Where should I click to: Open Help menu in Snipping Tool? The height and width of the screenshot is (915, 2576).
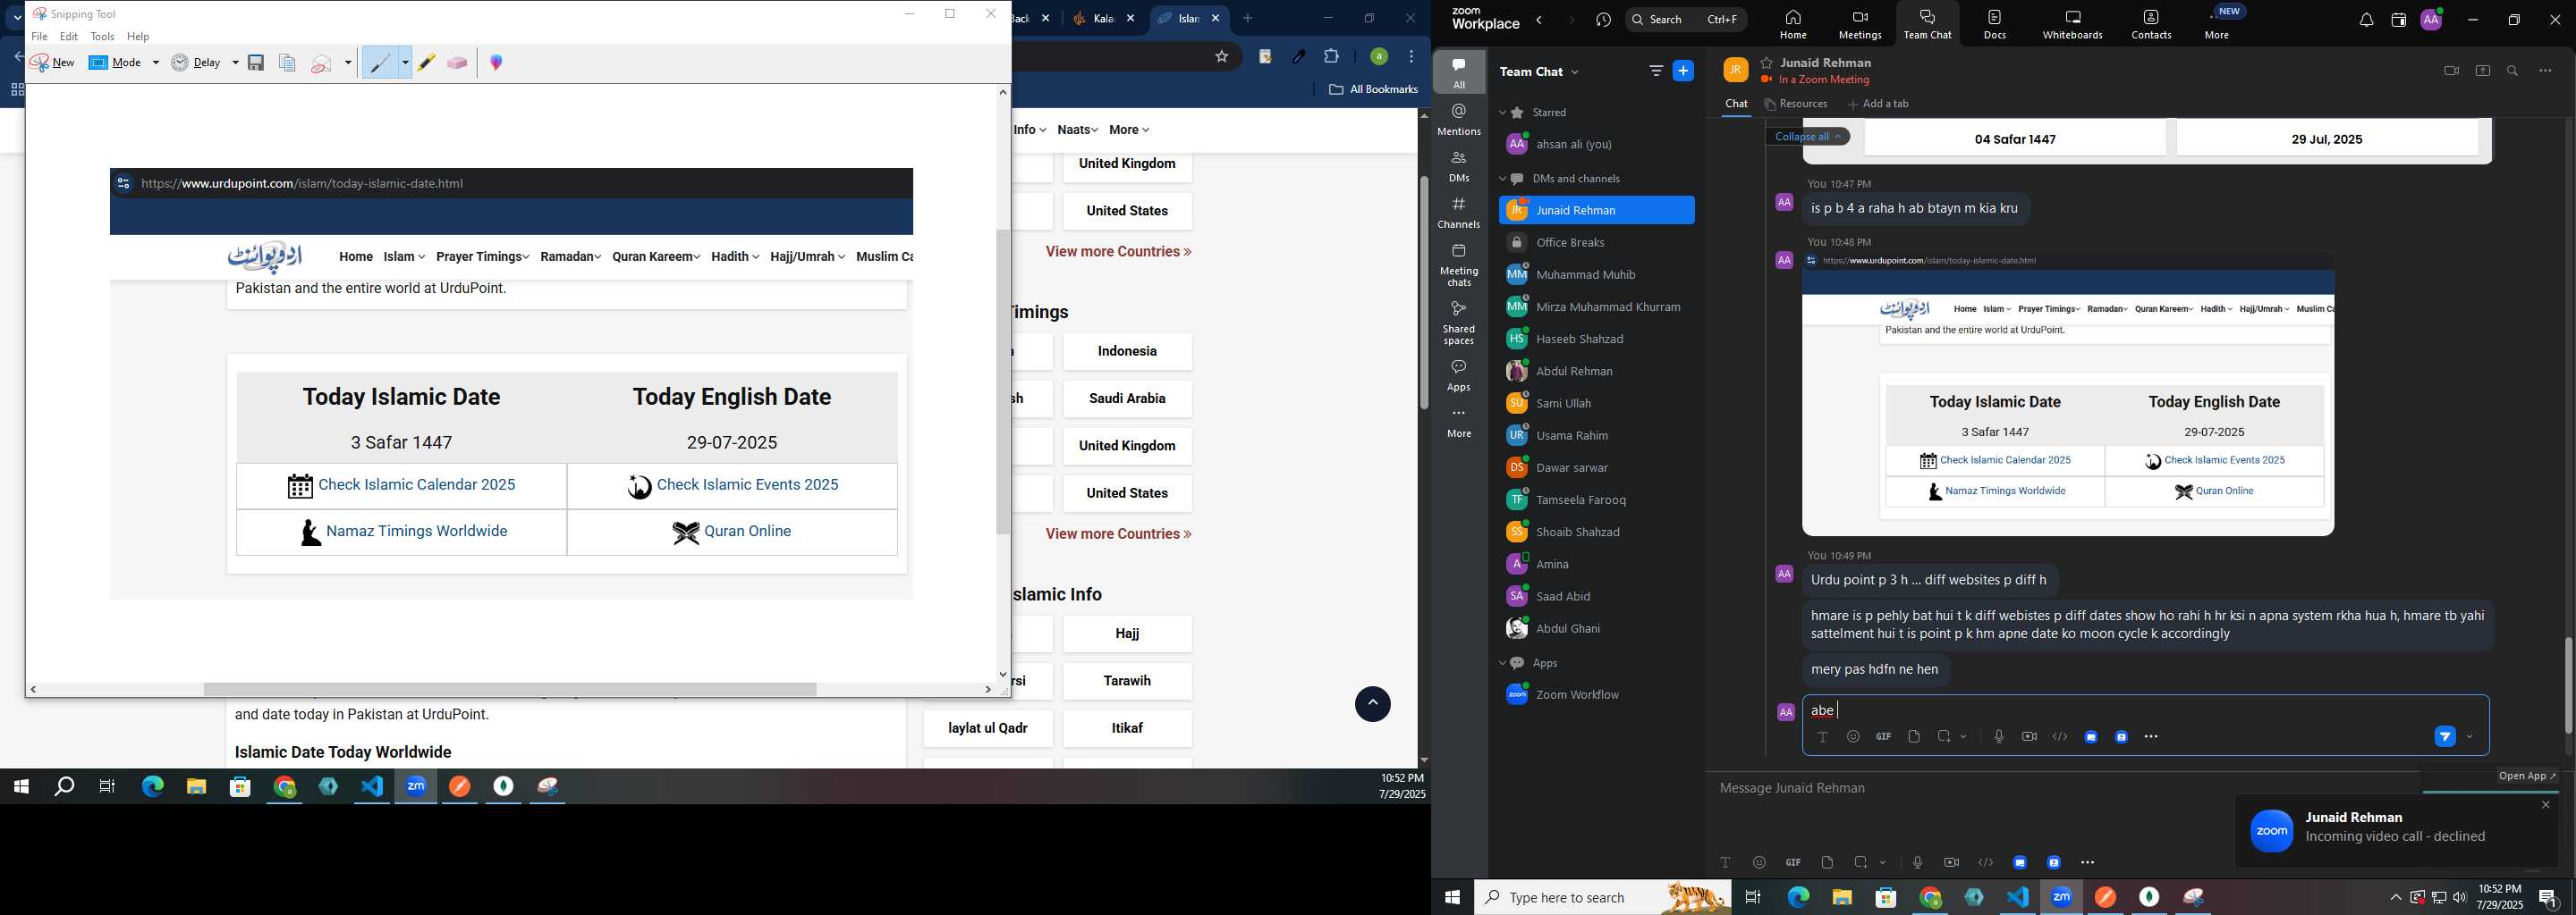pos(138,37)
